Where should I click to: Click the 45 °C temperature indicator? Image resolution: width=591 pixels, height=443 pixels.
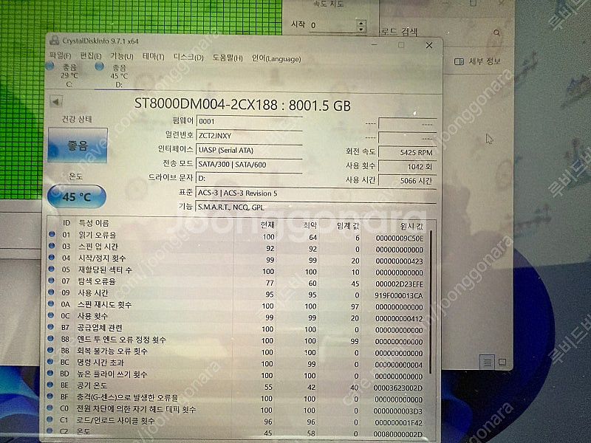click(77, 196)
